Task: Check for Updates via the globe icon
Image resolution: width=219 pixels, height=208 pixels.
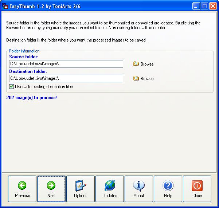Action: click(x=110, y=189)
